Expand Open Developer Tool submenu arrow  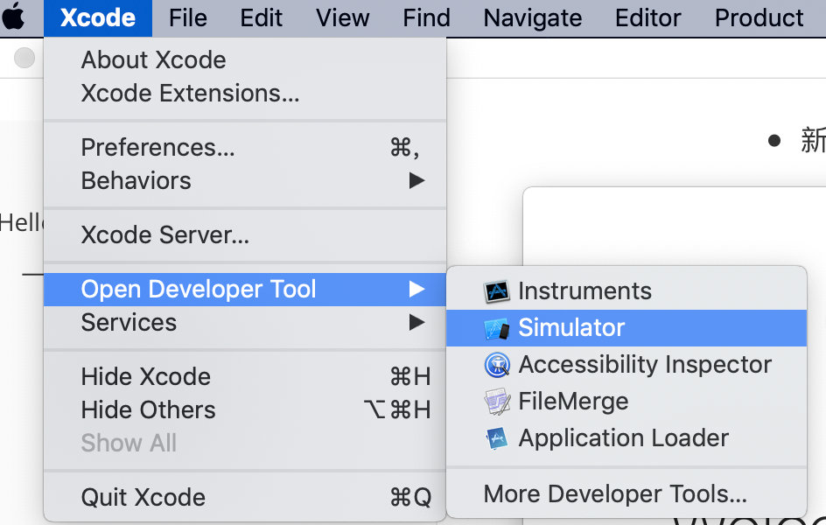[x=416, y=290]
